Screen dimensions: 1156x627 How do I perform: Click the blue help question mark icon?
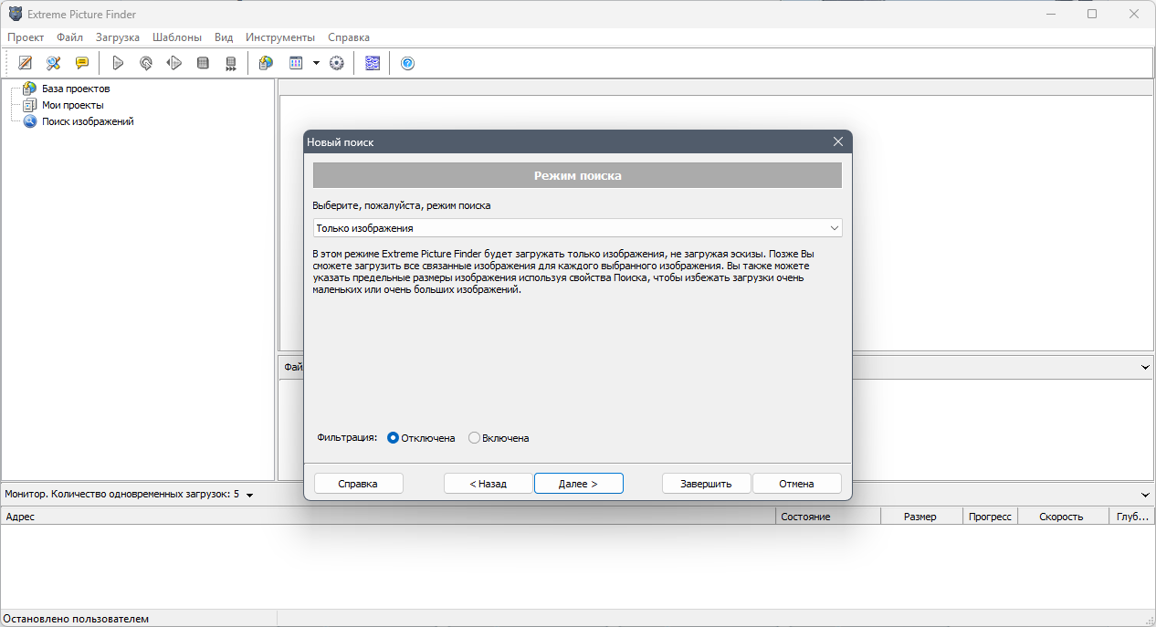407,62
